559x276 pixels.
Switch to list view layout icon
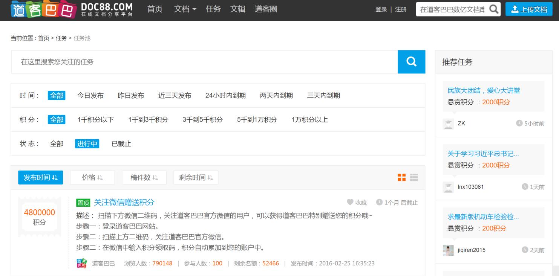(x=414, y=177)
